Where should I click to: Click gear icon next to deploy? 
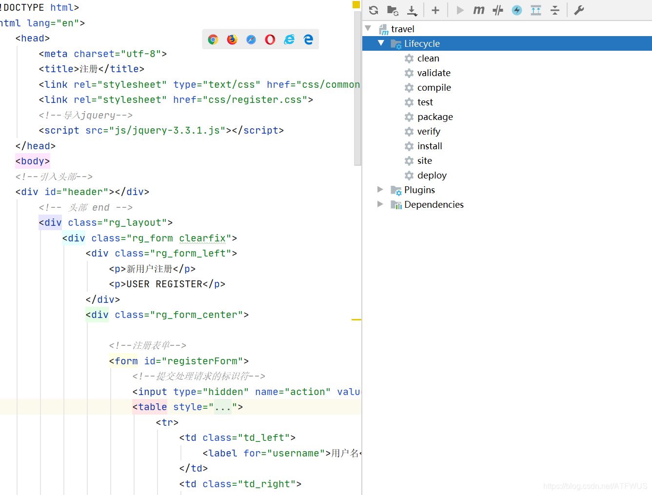(x=409, y=176)
